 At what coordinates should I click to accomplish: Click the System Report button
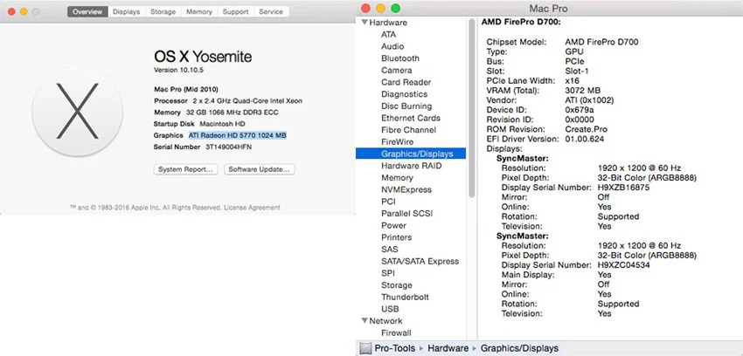tap(185, 169)
